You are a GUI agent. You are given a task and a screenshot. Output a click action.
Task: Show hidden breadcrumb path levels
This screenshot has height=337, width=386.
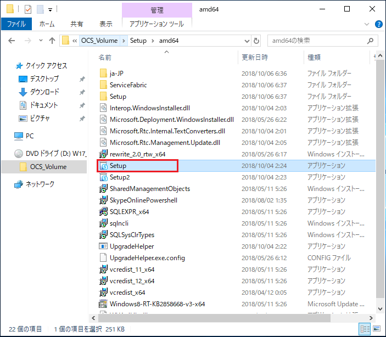[x=75, y=41]
